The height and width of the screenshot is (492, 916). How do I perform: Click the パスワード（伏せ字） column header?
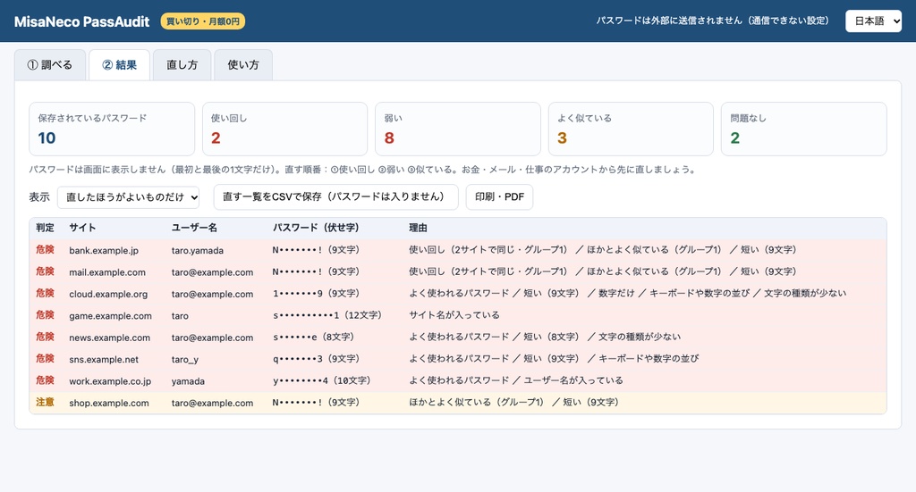pyautogui.click(x=316, y=228)
